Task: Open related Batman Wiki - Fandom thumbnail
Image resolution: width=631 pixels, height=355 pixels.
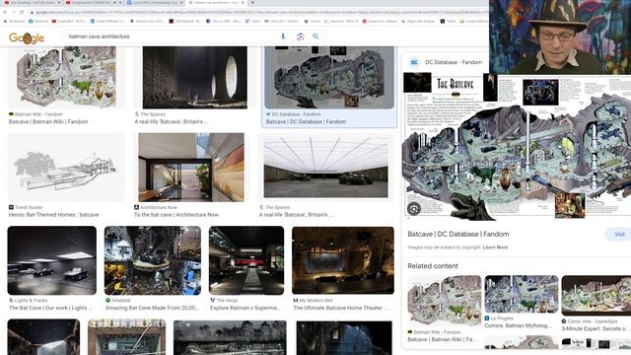Action: click(445, 300)
